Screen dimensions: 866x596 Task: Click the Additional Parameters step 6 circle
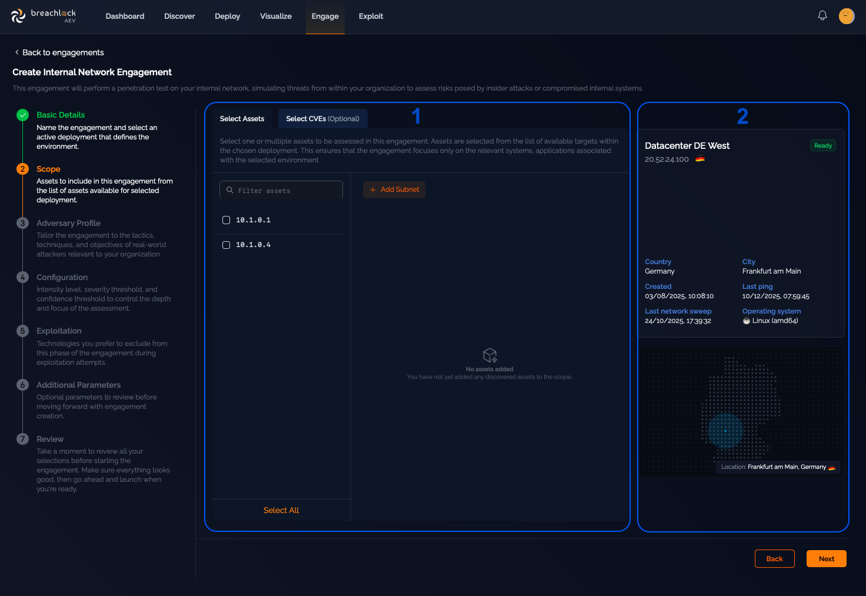22,385
